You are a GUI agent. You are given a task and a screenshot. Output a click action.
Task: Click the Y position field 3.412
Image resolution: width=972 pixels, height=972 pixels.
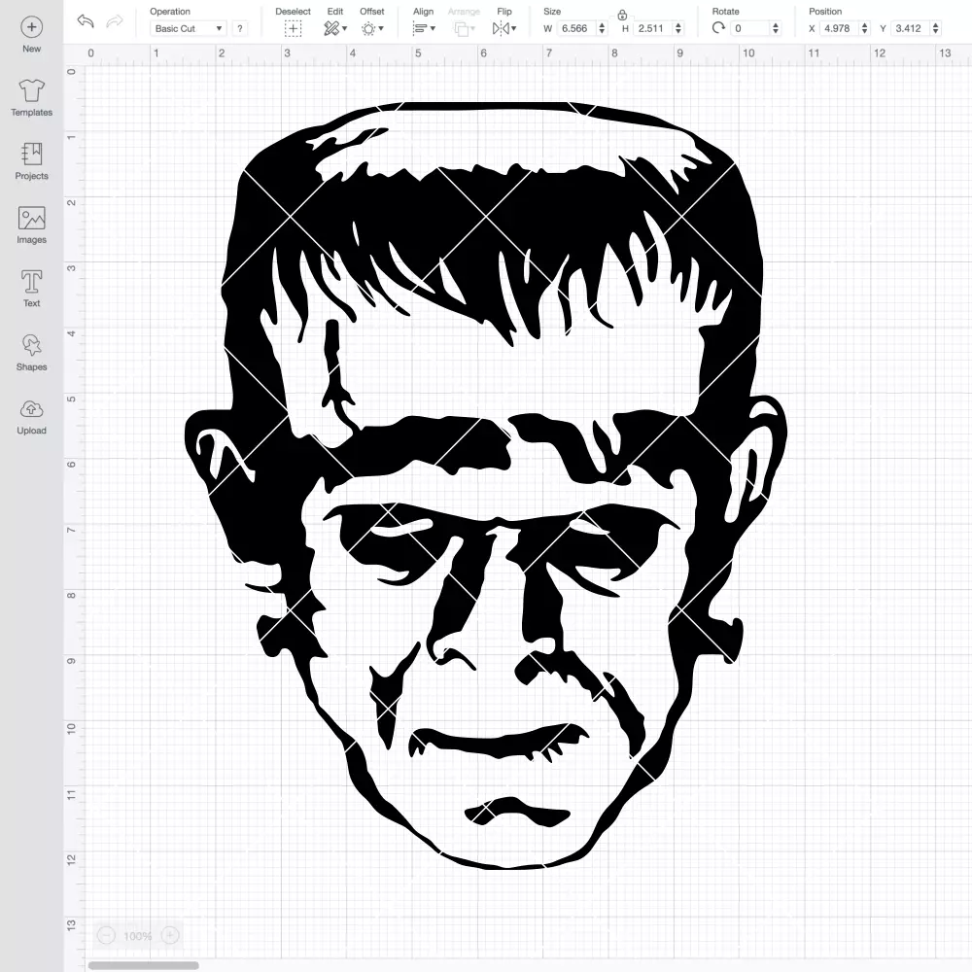[x=910, y=28]
